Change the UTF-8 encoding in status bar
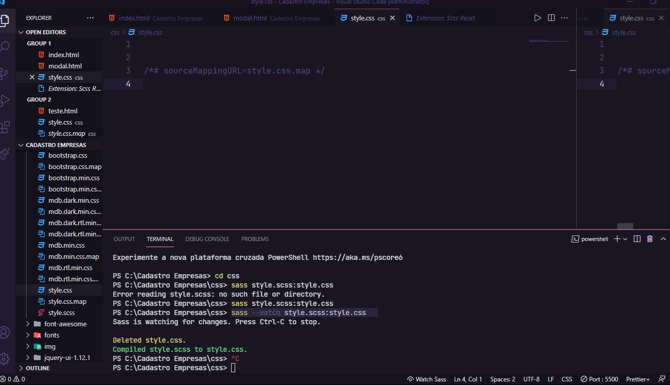Image resolution: width=670 pixels, height=385 pixels. (531, 379)
